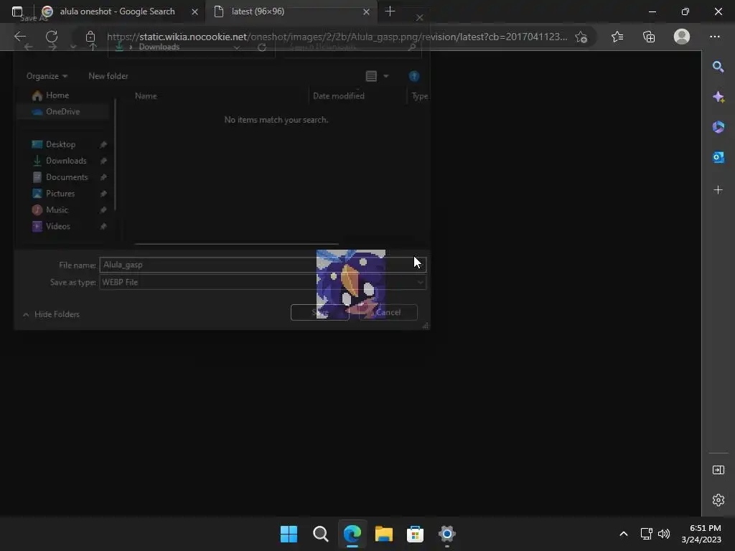Change view layout in Save As dialog

tap(371, 76)
